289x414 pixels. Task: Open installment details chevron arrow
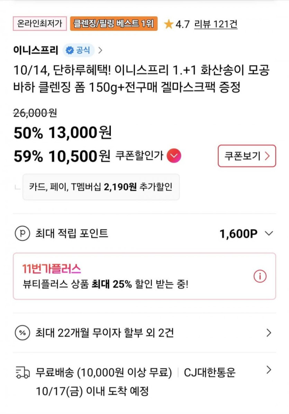coord(269,333)
